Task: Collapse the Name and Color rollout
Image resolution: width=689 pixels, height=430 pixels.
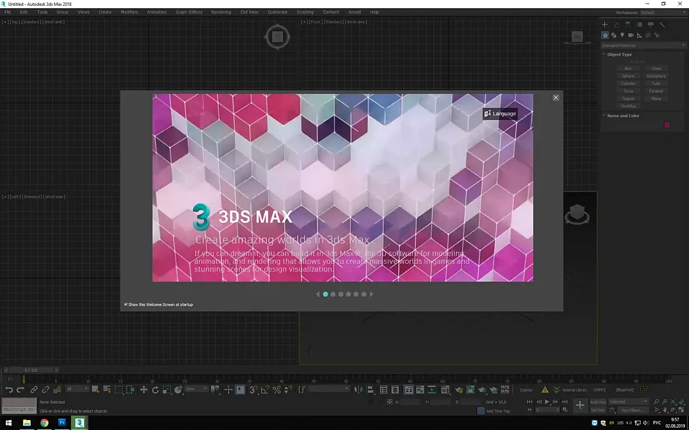Action: point(622,116)
